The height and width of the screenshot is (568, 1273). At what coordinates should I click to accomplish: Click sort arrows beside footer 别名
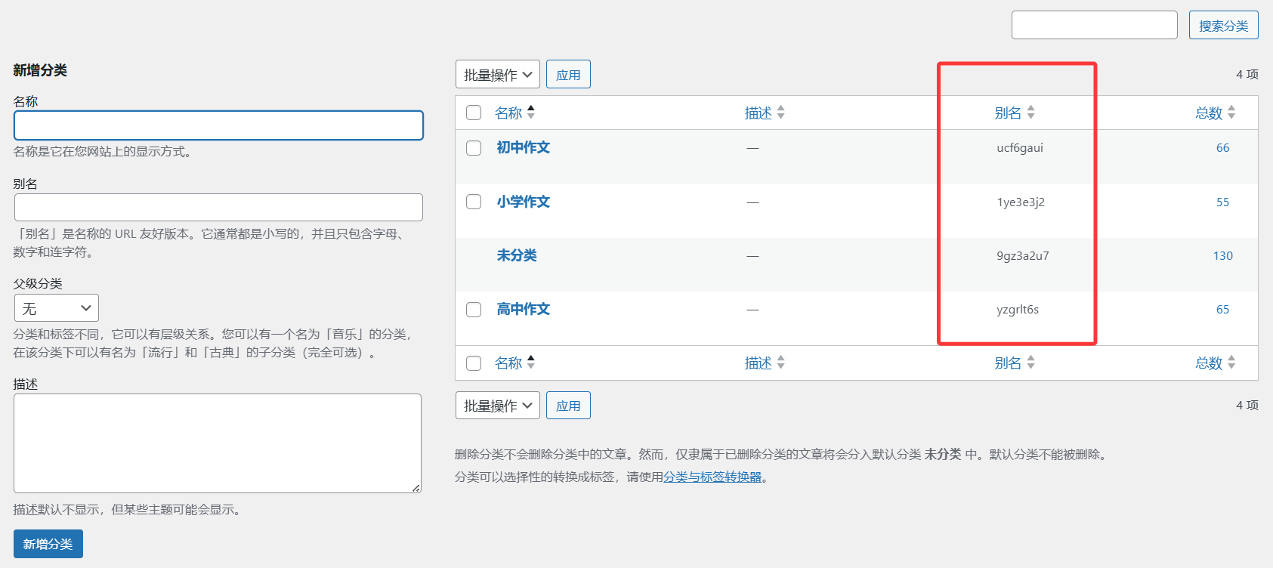[x=1031, y=363]
